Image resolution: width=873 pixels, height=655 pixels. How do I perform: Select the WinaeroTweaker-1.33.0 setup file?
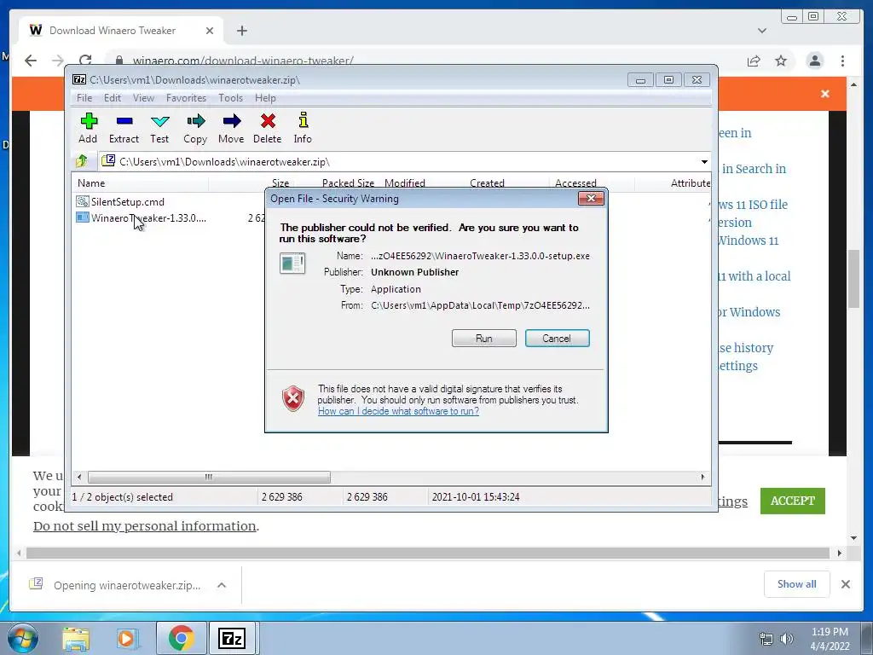click(141, 217)
